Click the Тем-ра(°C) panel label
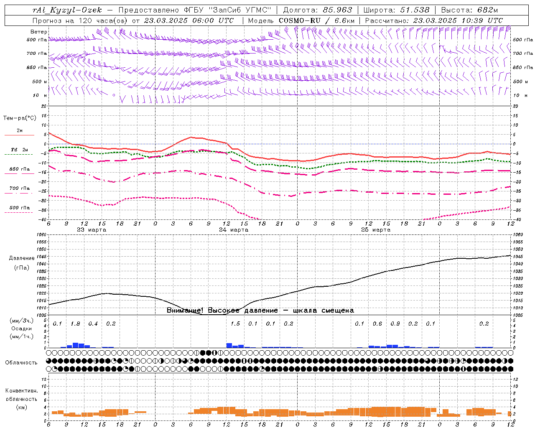This screenshot has width=535, height=428. click(x=20, y=118)
